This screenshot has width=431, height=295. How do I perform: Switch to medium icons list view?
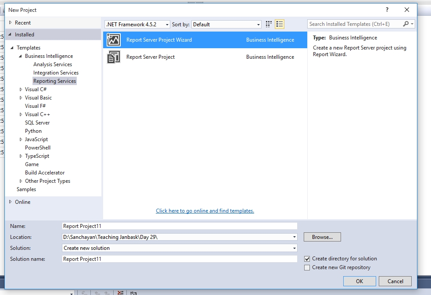click(280, 24)
